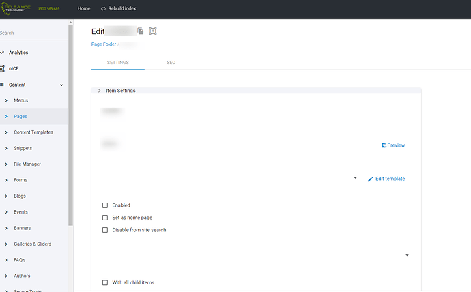
Task: Click the Item Settings header text
Action: tap(120, 91)
